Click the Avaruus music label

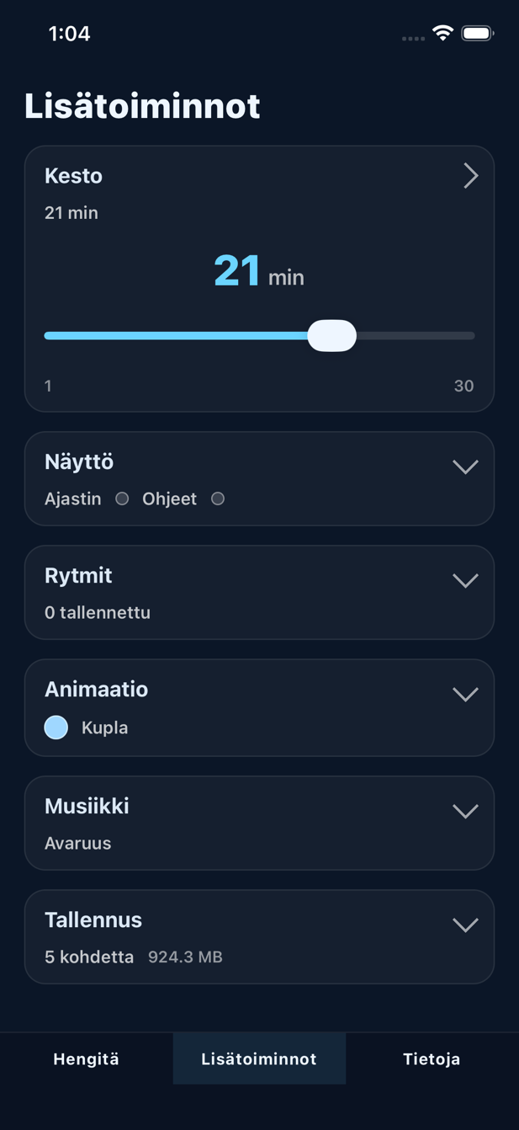coord(77,843)
